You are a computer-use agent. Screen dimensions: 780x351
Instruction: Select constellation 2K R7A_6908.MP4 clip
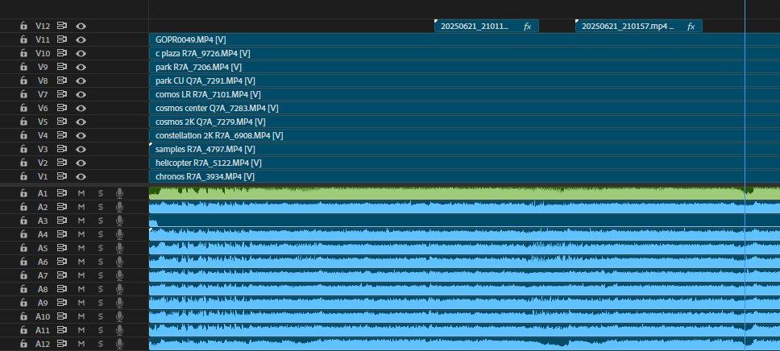tap(465, 135)
